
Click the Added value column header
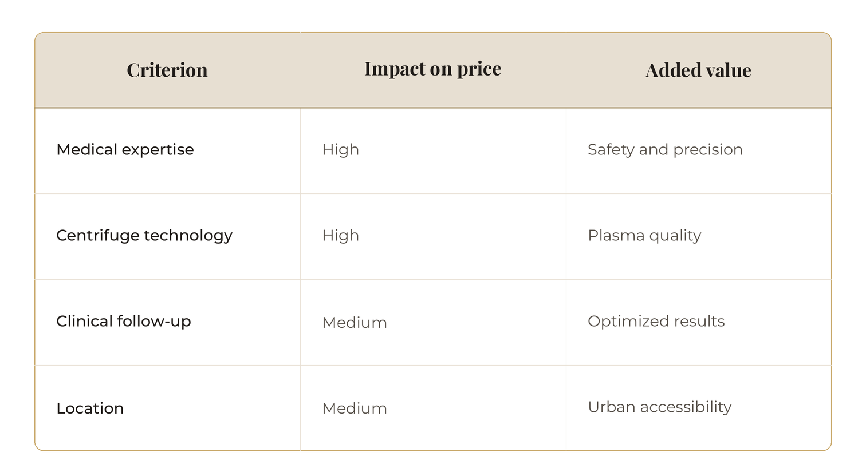click(x=698, y=70)
